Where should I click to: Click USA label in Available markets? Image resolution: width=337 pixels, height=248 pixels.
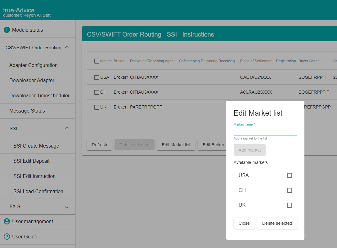tap(244, 175)
